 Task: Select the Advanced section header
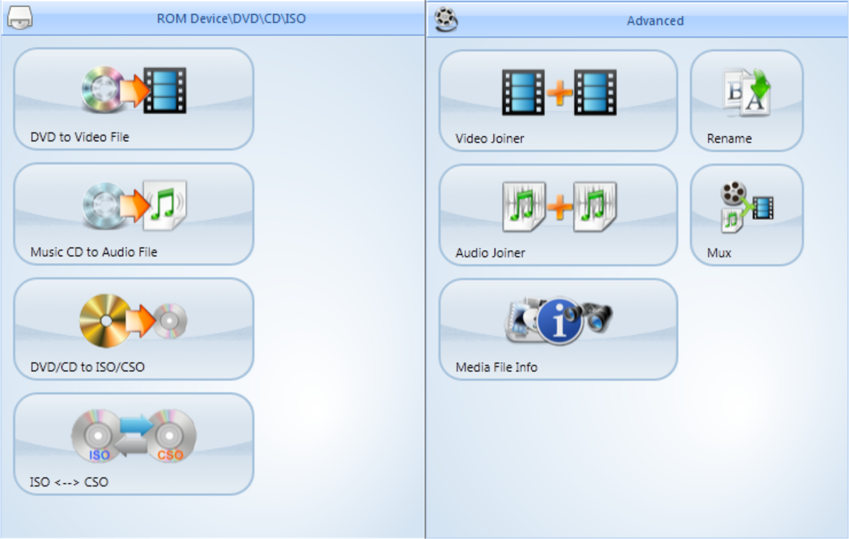pyautogui.click(x=638, y=20)
